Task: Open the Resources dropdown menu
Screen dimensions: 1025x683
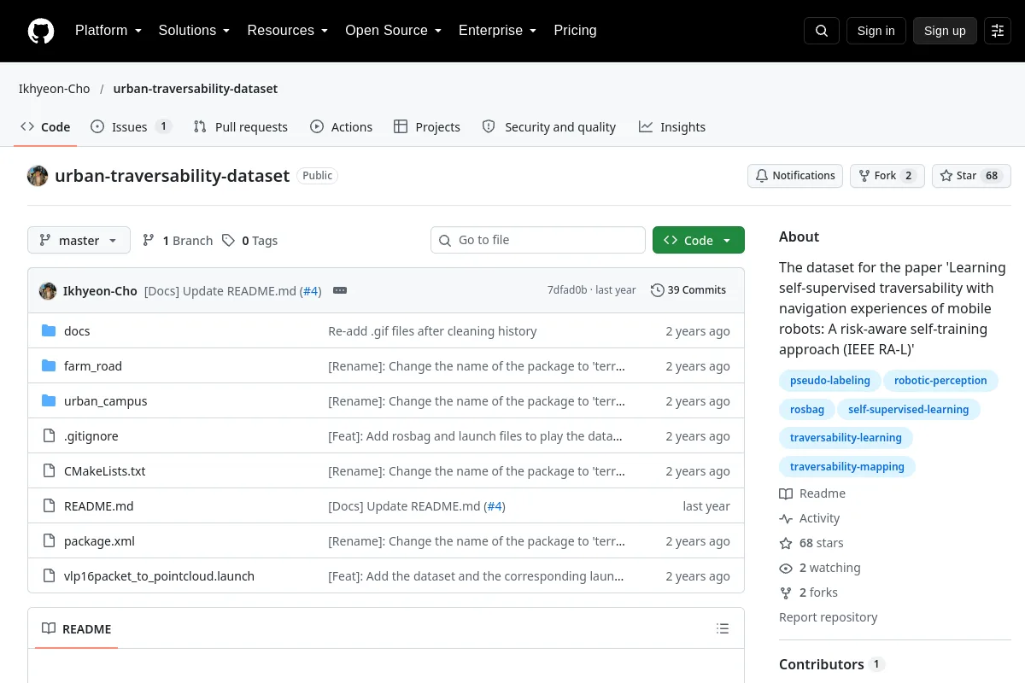Action: tap(287, 31)
